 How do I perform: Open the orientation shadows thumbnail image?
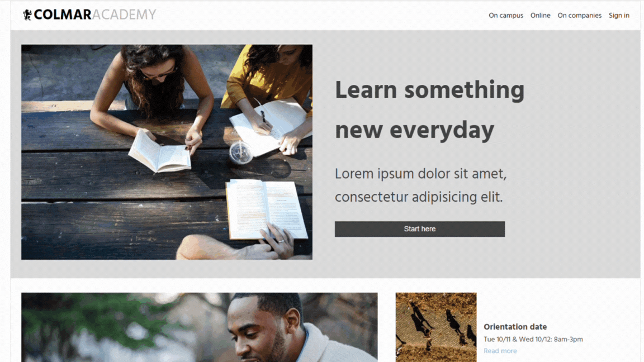click(x=436, y=327)
